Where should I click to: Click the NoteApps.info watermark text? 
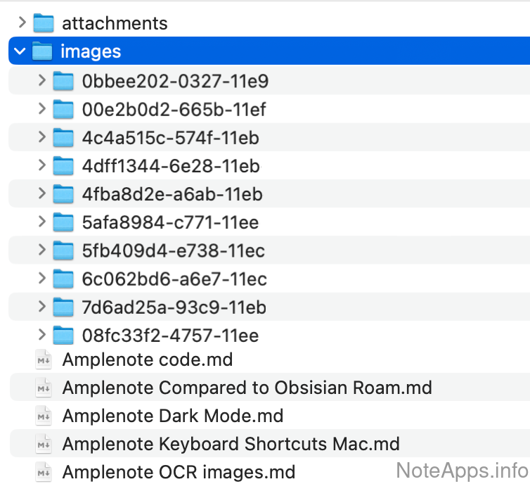click(x=462, y=469)
